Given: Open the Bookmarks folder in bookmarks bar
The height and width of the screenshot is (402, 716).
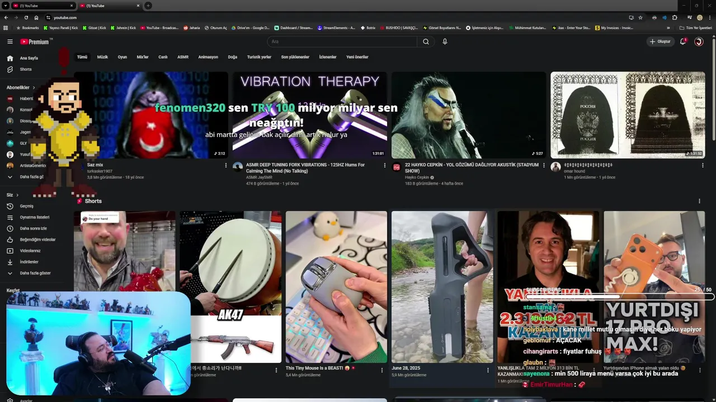Looking at the screenshot, I should coord(28,28).
